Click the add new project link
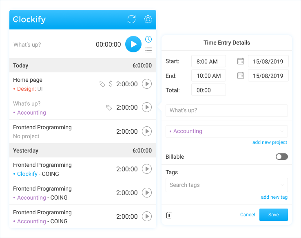The height and width of the screenshot is (238, 301). (270, 142)
